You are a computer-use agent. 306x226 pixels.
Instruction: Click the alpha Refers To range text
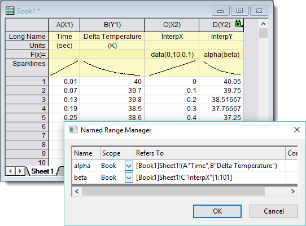click(207, 166)
